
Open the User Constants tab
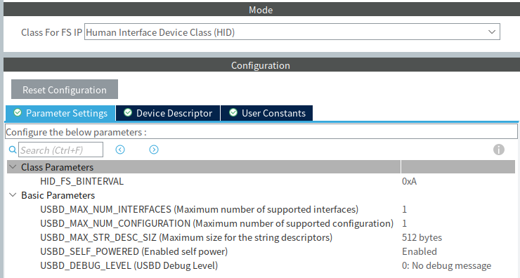pos(266,113)
